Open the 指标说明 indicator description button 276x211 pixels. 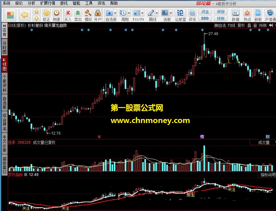pos(268,175)
